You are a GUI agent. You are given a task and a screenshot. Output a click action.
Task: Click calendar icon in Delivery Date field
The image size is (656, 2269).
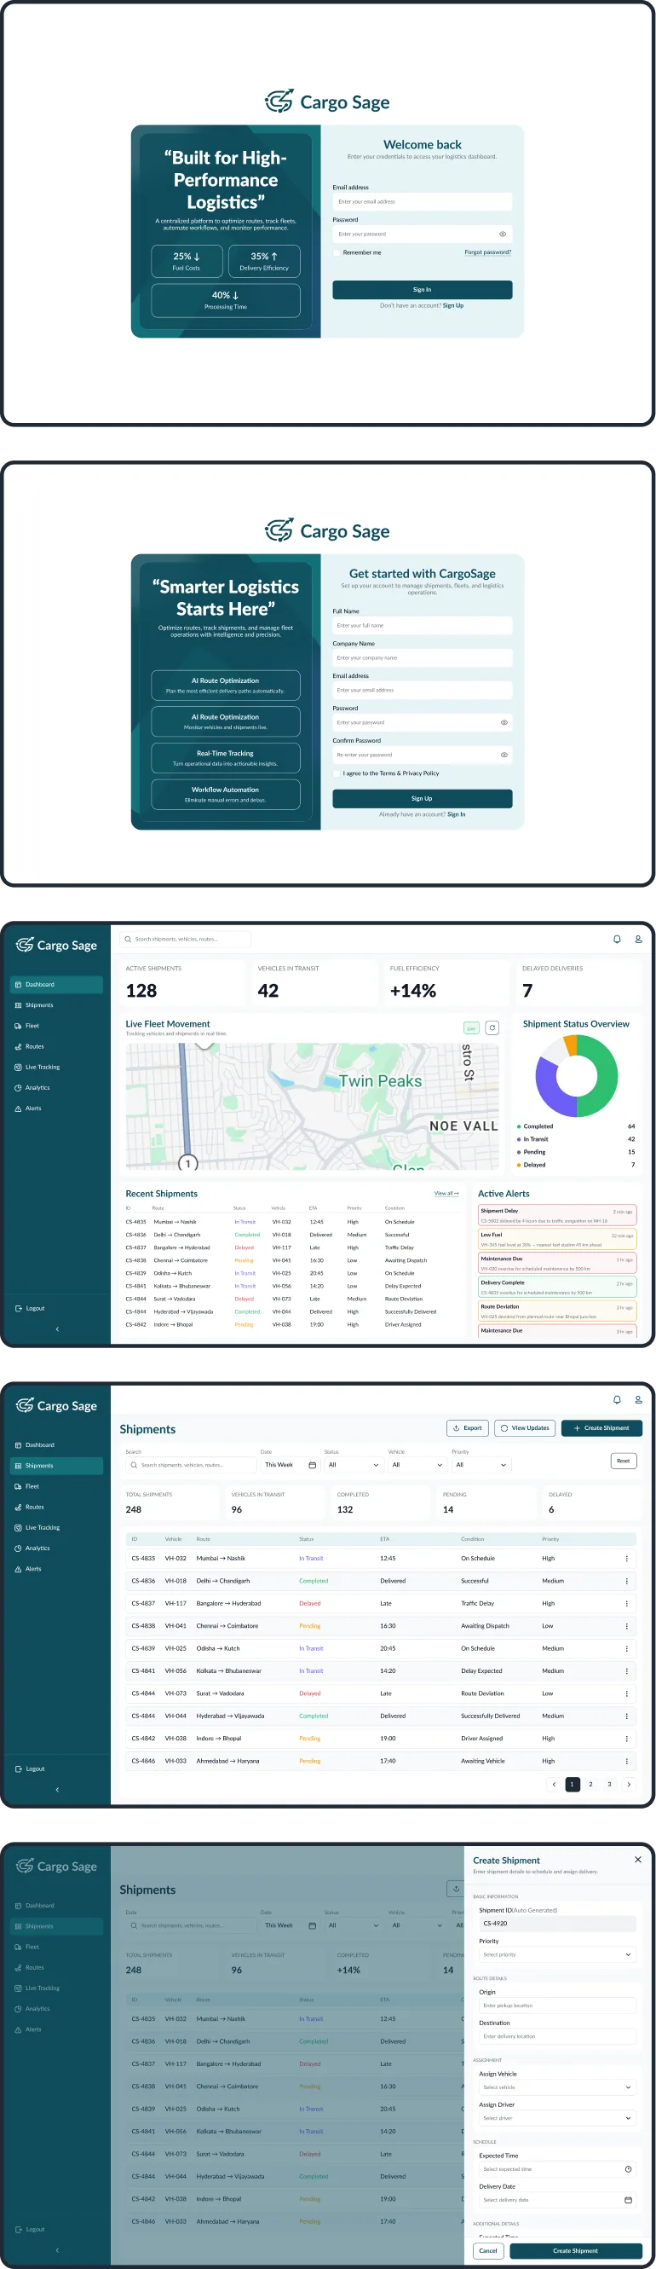[627, 2199]
